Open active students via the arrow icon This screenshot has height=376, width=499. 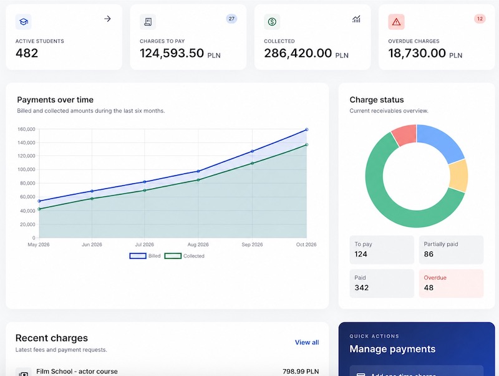point(107,19)
